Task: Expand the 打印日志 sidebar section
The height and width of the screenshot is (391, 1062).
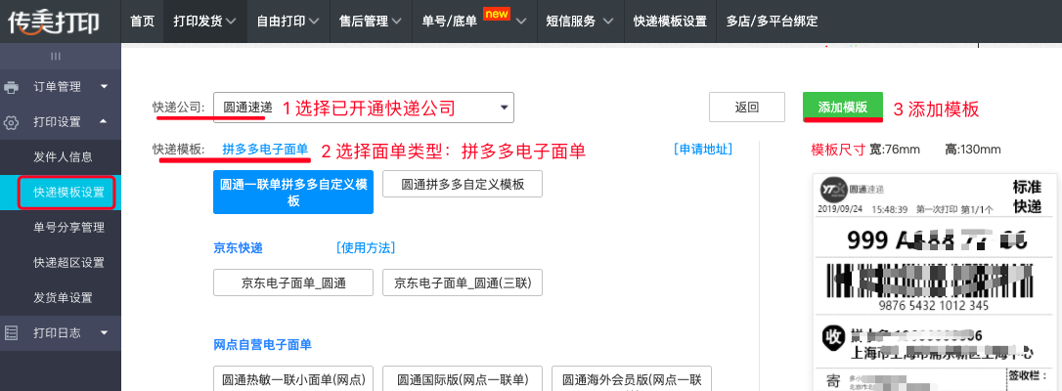Action: pyautogui.click(x=61, y=332)
